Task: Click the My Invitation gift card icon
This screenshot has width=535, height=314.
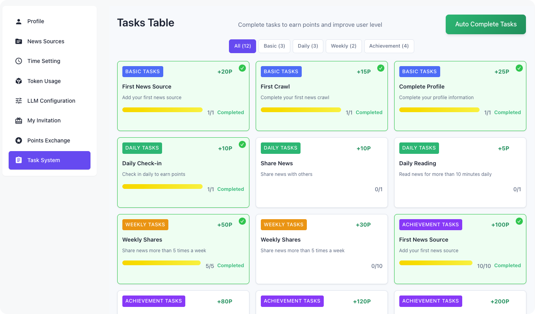Action: click(18, 120)
